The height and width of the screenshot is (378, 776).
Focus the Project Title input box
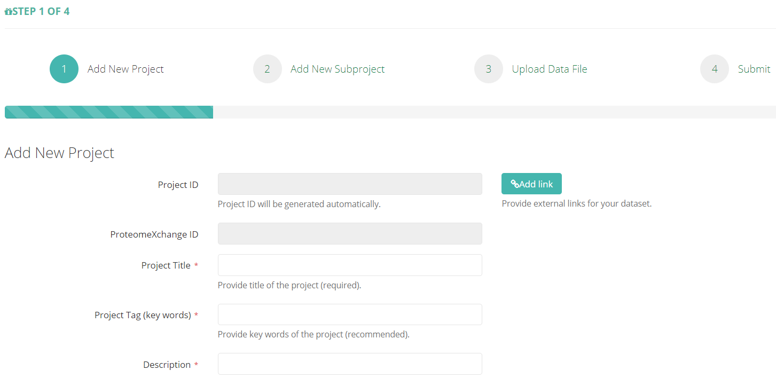(x=350, y=265)
